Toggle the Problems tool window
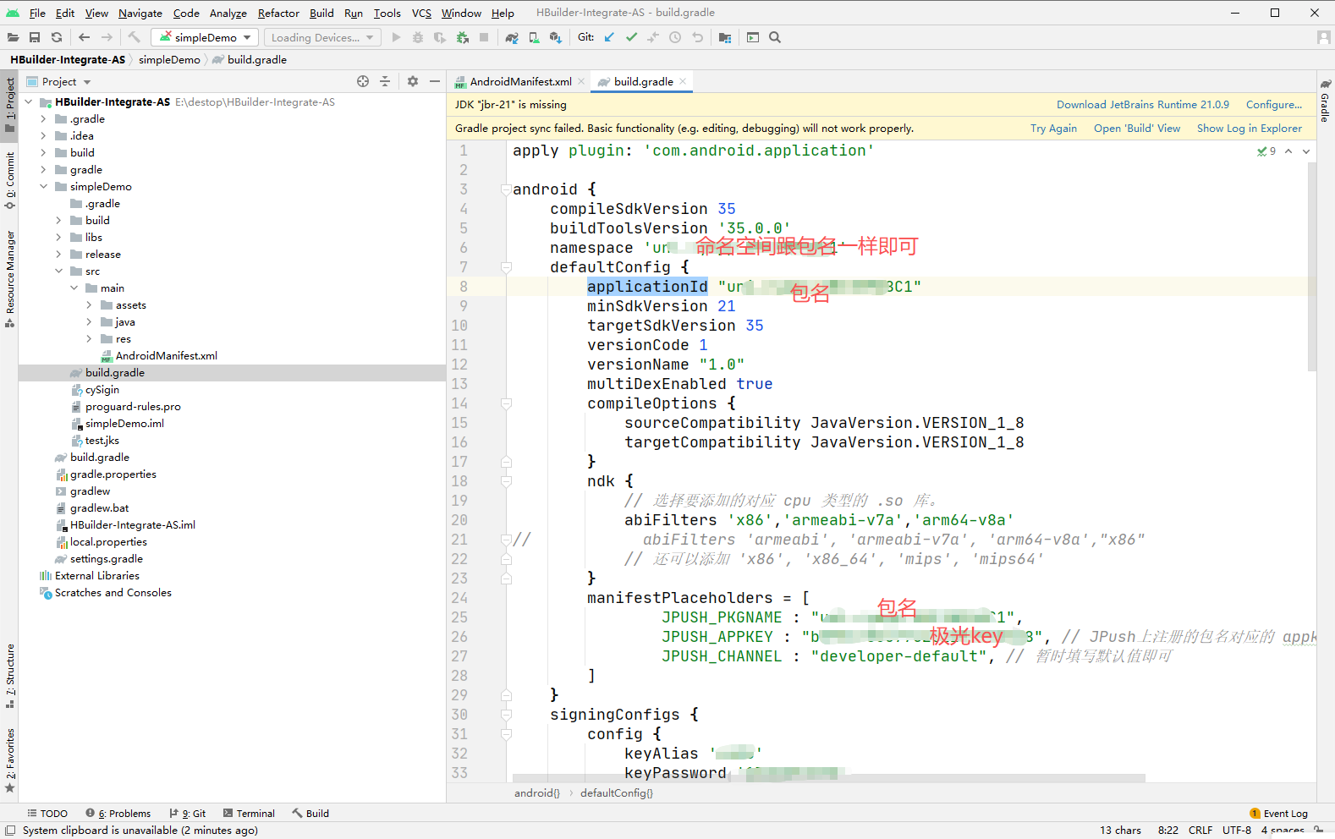The image size is (1335, 839). click(118, 814)
